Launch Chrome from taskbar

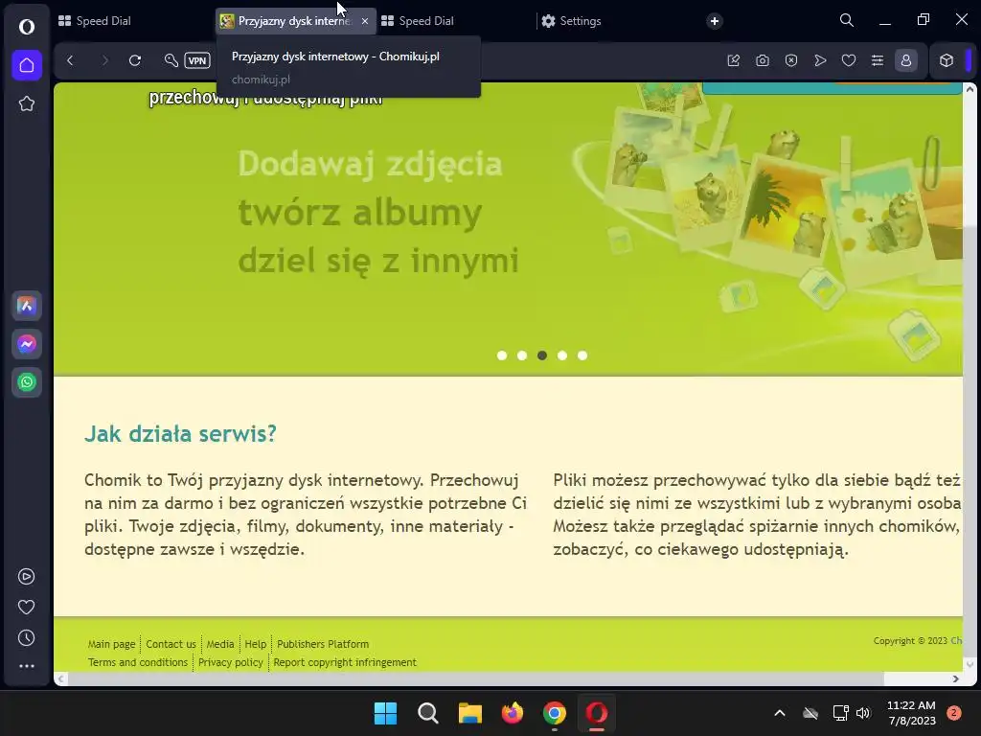coord(555,713)
